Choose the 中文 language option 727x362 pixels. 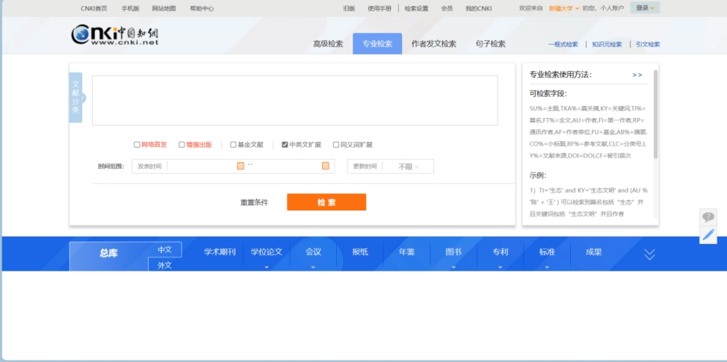click(x=164, y=249)
